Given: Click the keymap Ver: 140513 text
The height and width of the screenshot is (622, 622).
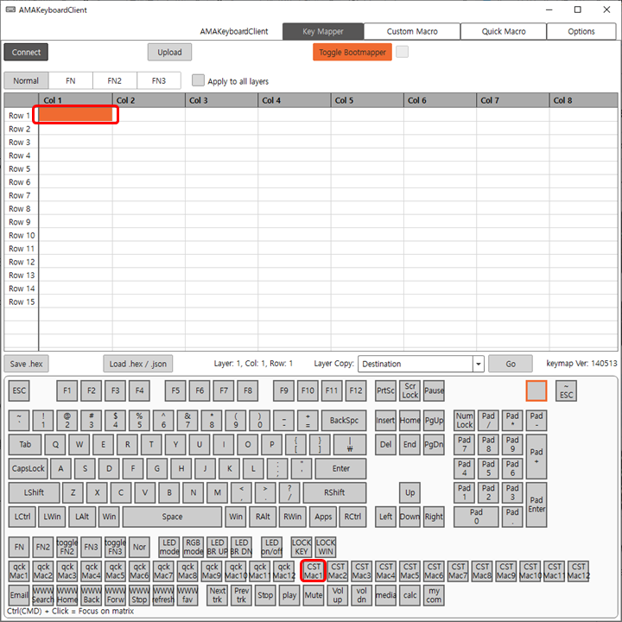Looking at the screenshot, I should [581, 364].
